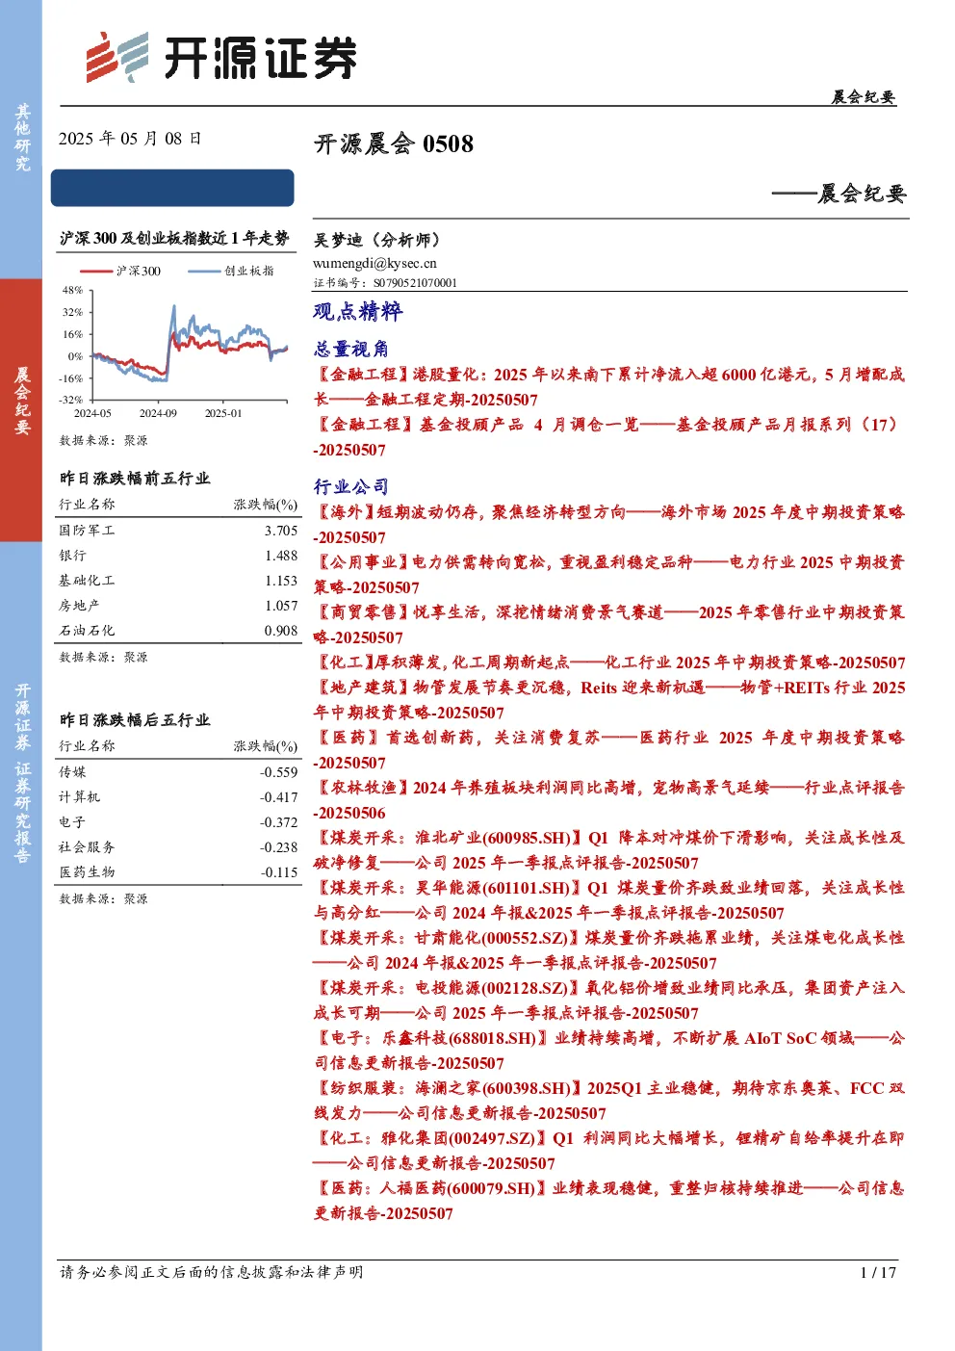Open 人福医药(600079.SH) report link
Image resolution: width=955 pixels, height=1351 pixels.
pos(609,1201)
